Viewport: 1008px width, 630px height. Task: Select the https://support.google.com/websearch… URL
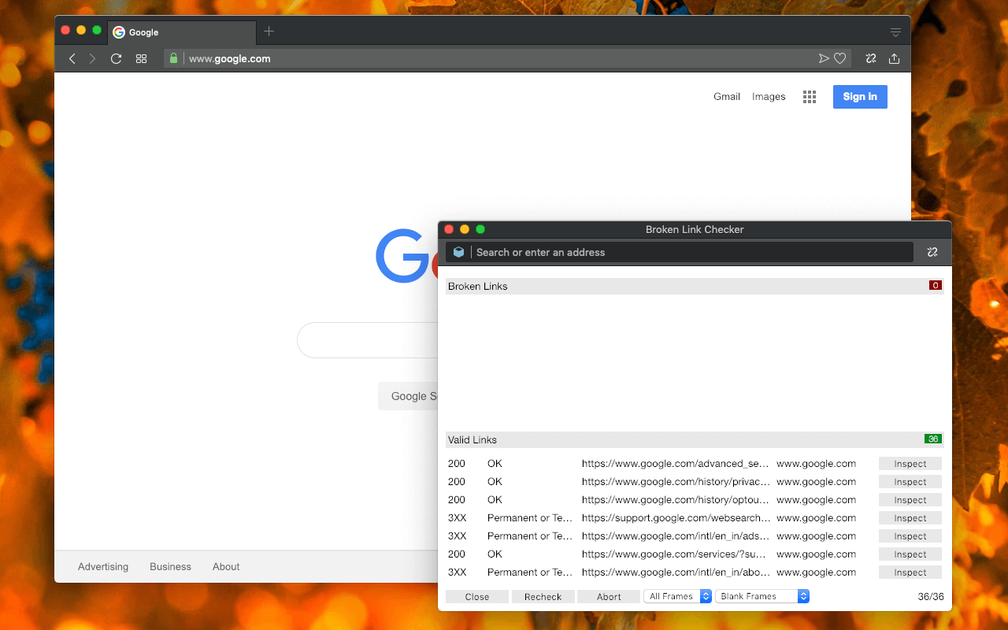point(676,518)
